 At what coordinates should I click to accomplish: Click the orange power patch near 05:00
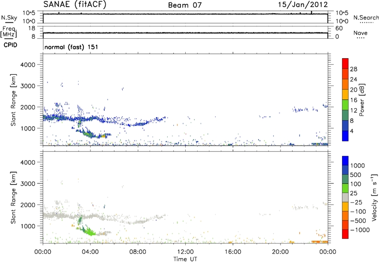[103, 136]
